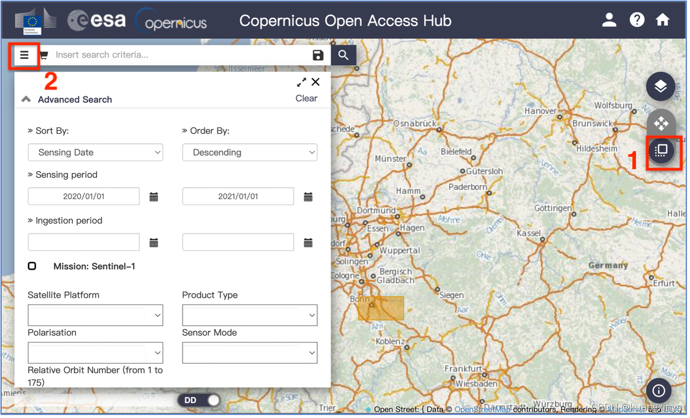This screenshot has height=418, width=690.
Task: Open the OpenStreetMap attribution link
Action: [482, 409]
